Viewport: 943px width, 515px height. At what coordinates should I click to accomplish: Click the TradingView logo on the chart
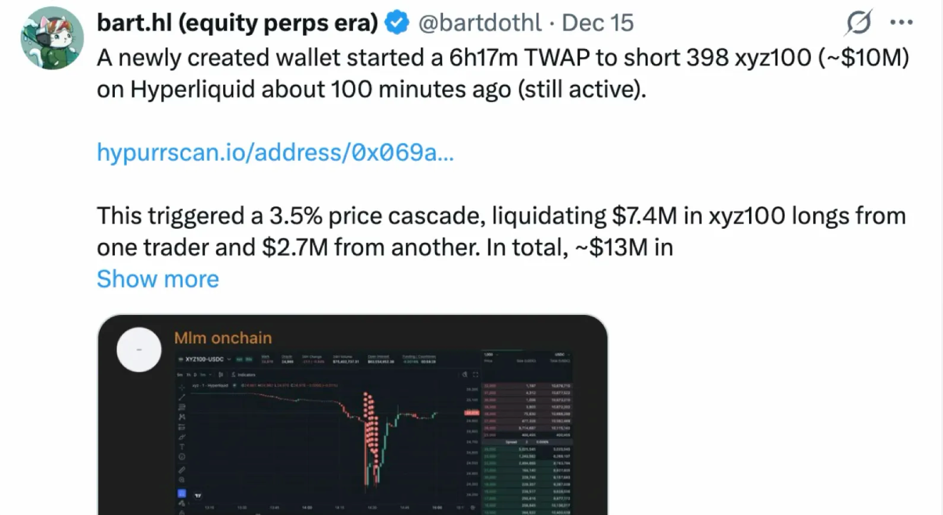tap(198, 496)
